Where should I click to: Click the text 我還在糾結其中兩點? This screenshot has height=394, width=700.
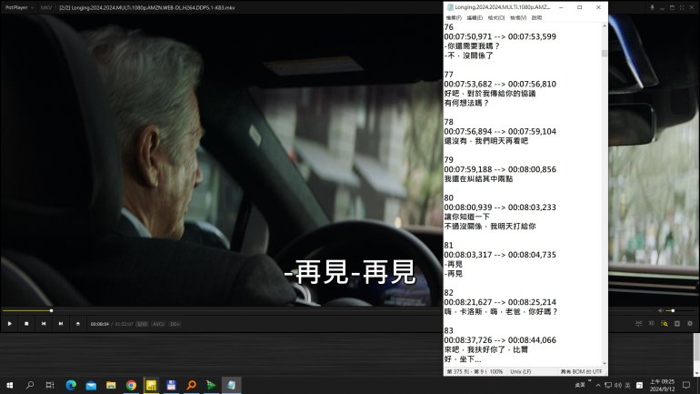(x=478, y=178)
